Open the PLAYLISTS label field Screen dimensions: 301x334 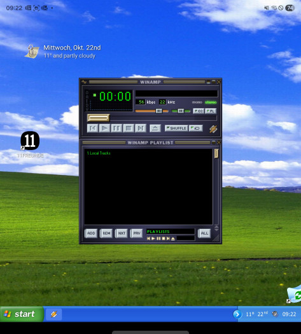[171, 232]
